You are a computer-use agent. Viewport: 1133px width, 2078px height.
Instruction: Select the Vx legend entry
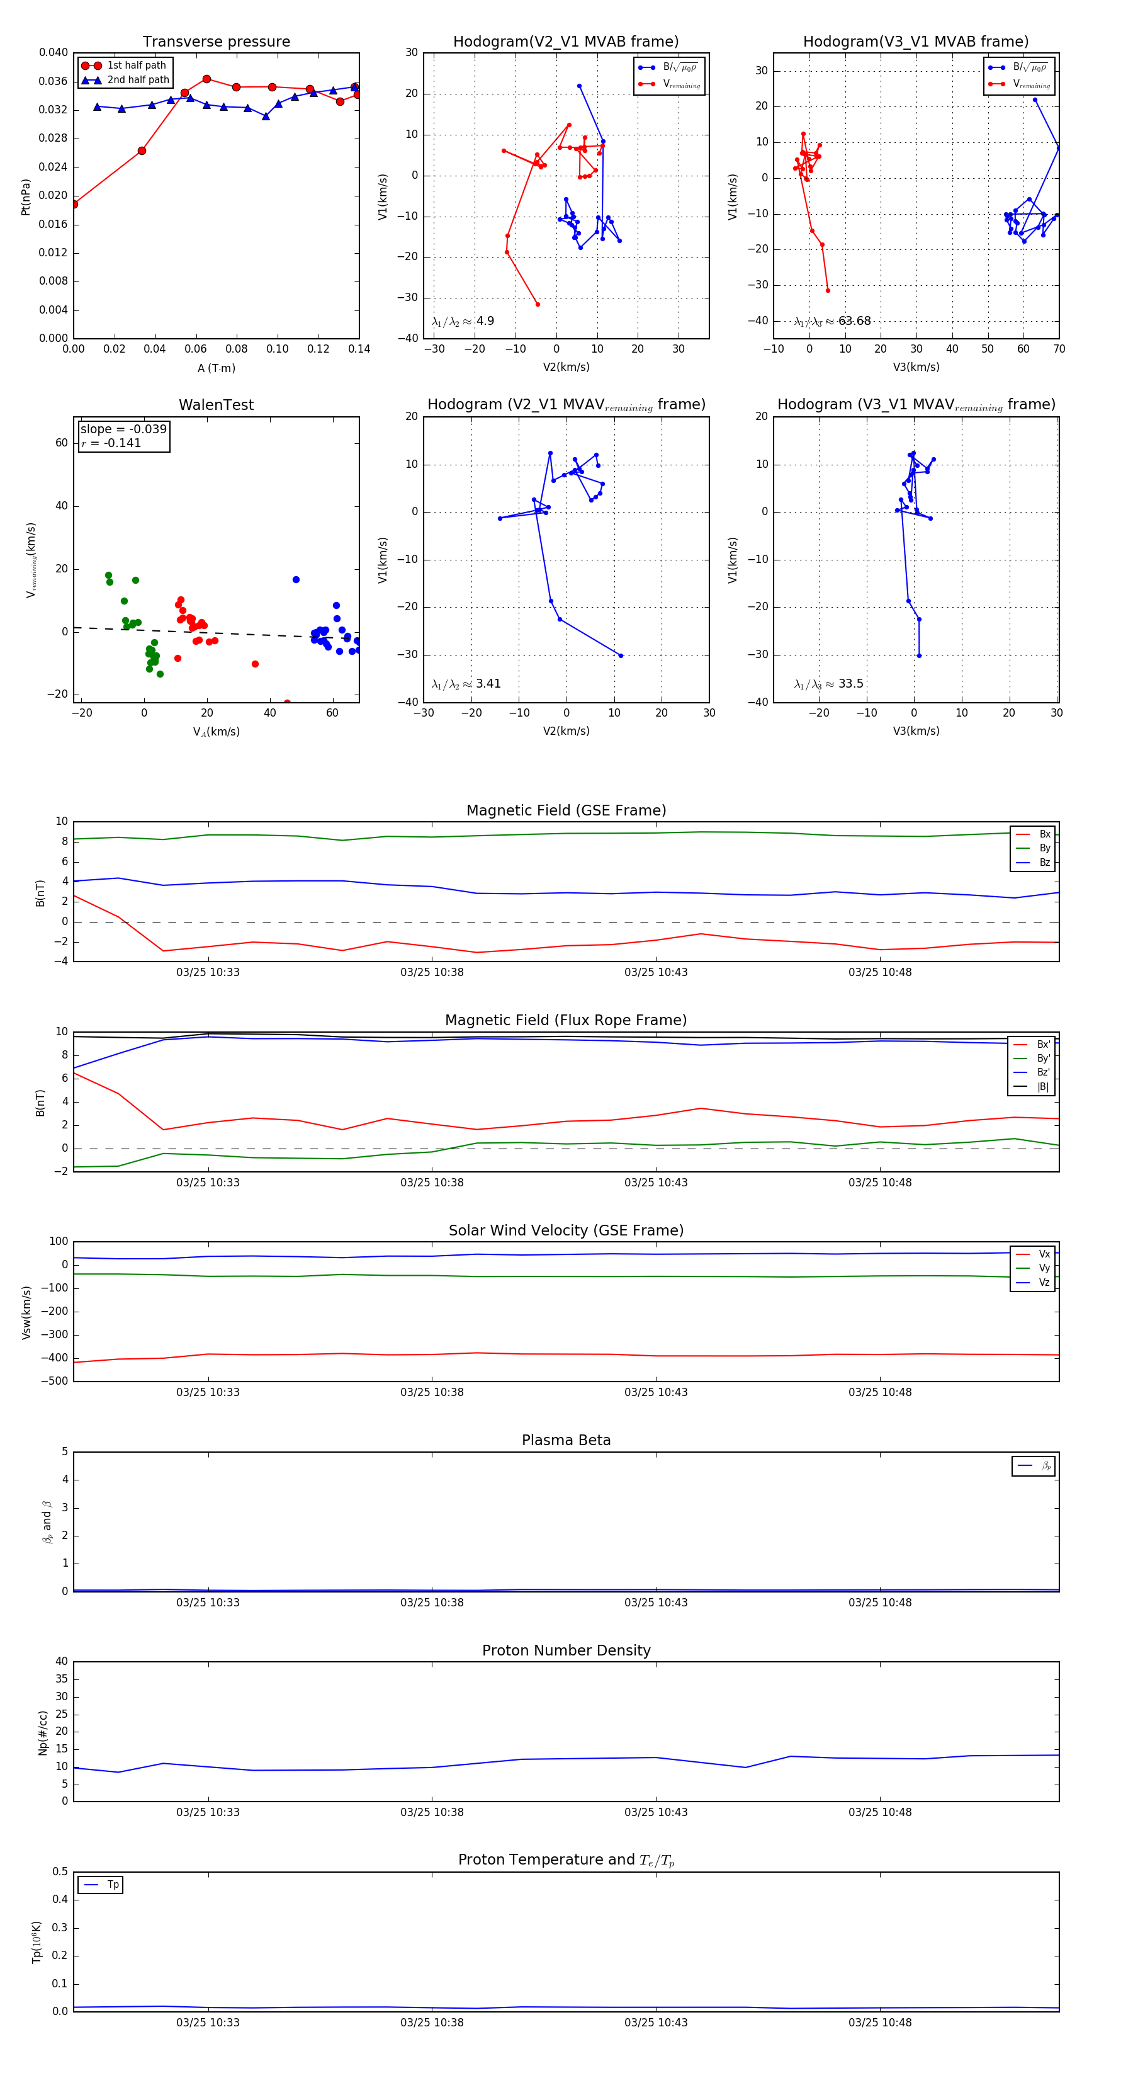click(x=1033, y=1254)
